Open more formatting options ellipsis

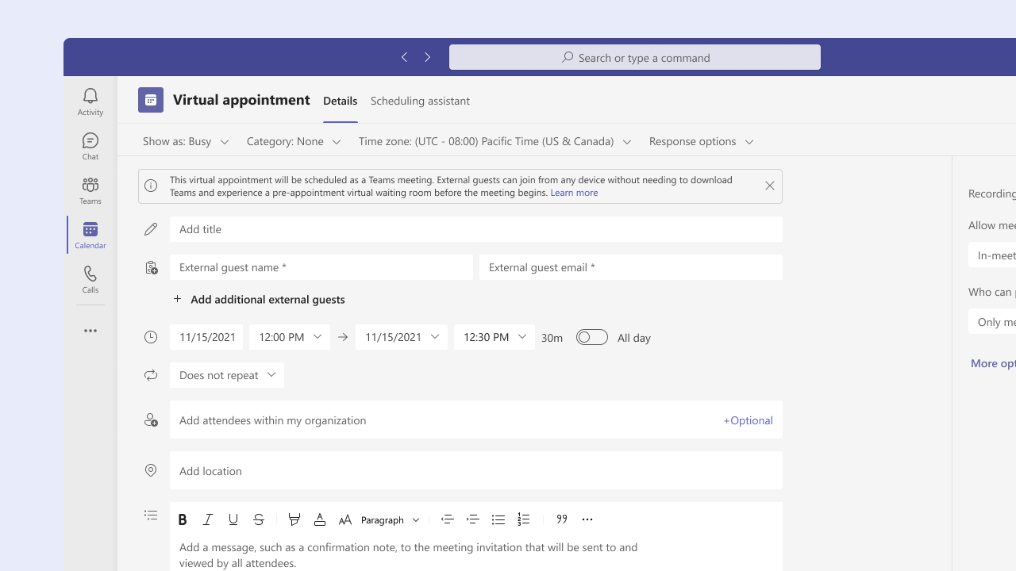tap(587, 519)
